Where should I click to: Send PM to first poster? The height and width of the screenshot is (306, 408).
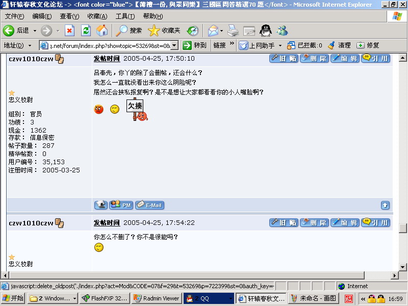[x=121, y=205]
